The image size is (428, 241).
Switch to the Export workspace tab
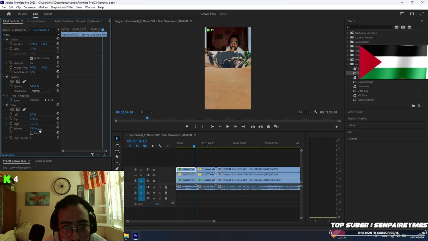[48, 14]
